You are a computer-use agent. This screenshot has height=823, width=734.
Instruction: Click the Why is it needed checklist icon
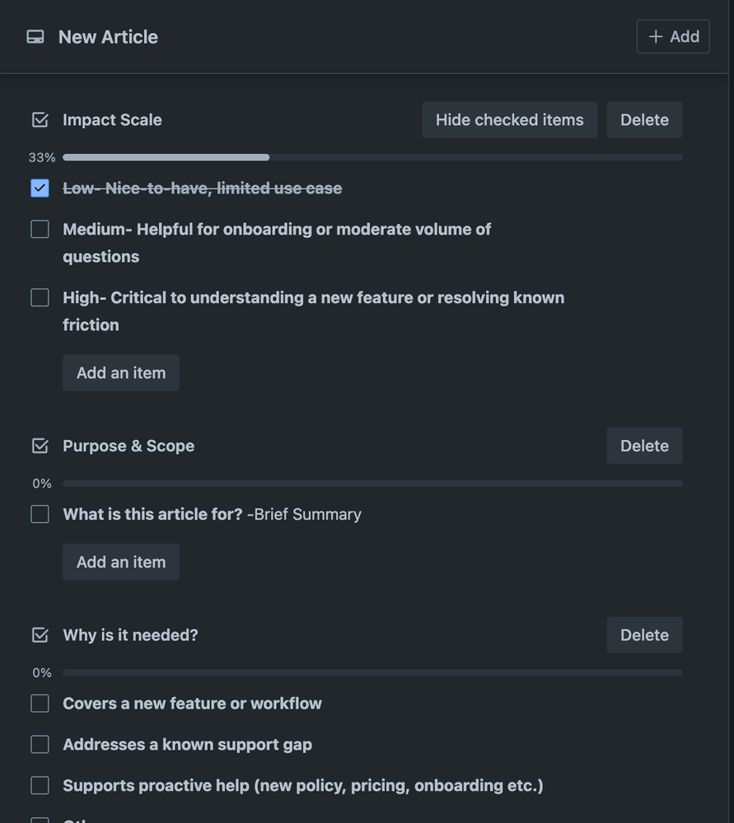(x=40, y=635)
